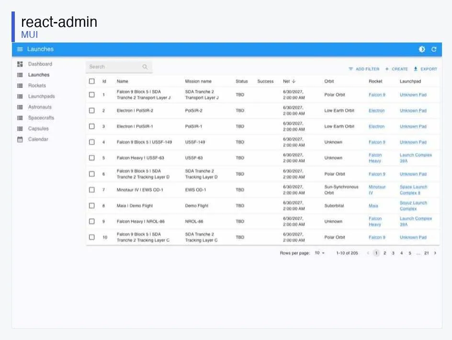
Task: Select Launches in the sidebar
Action: pyautogui.click(x=39, y=75)
